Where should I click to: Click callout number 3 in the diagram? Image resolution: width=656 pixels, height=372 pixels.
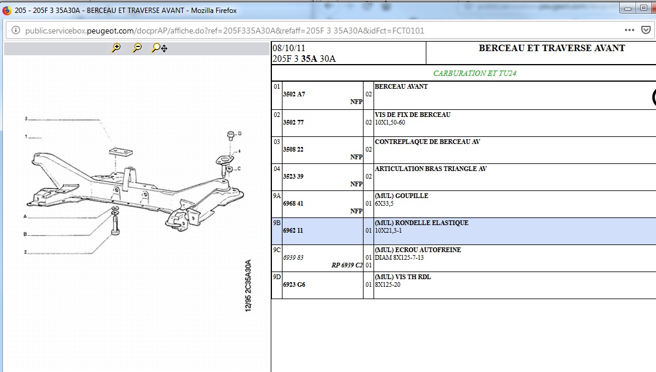26,119
